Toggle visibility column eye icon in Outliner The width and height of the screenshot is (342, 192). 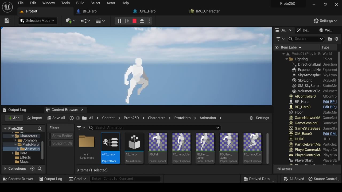coord(277,47)
